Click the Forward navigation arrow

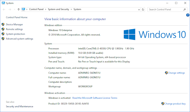(x=10, y=9)
